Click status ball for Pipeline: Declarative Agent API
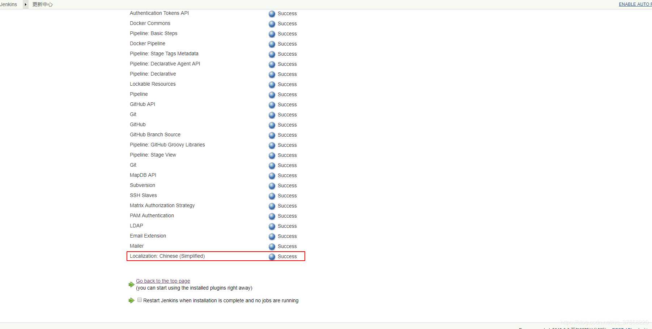This screenshot has height=329, width=652. 272,64
